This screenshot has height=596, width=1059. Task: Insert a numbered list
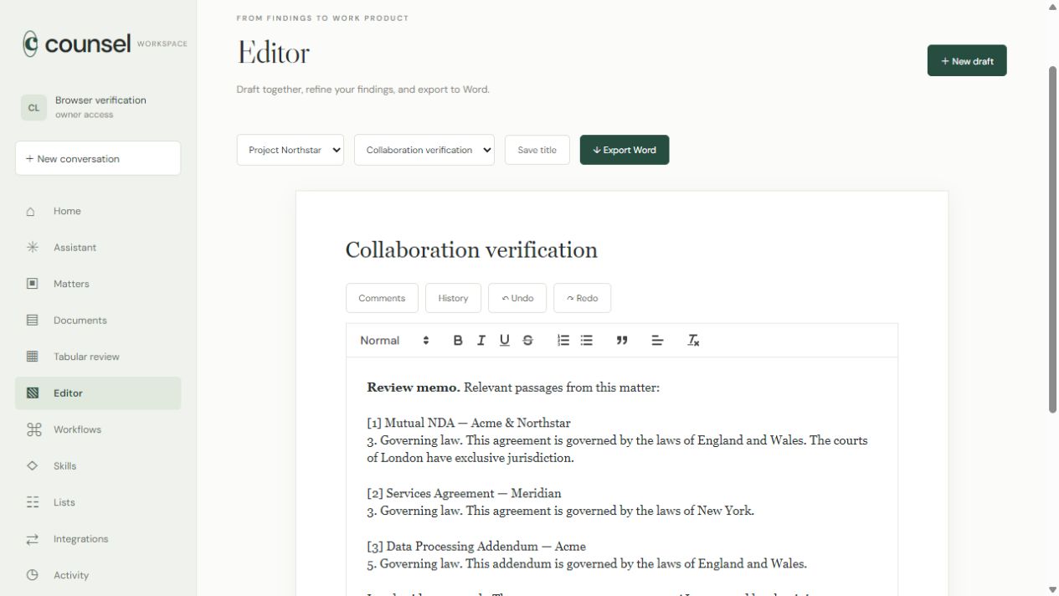pos(563,340)
